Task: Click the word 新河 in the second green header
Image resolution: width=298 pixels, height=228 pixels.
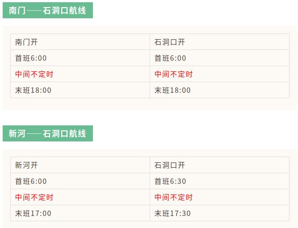Action: coord(17,133)
